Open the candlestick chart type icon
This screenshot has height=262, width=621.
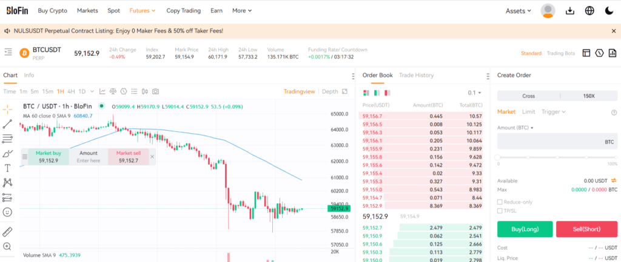click(x=145, y=91)
